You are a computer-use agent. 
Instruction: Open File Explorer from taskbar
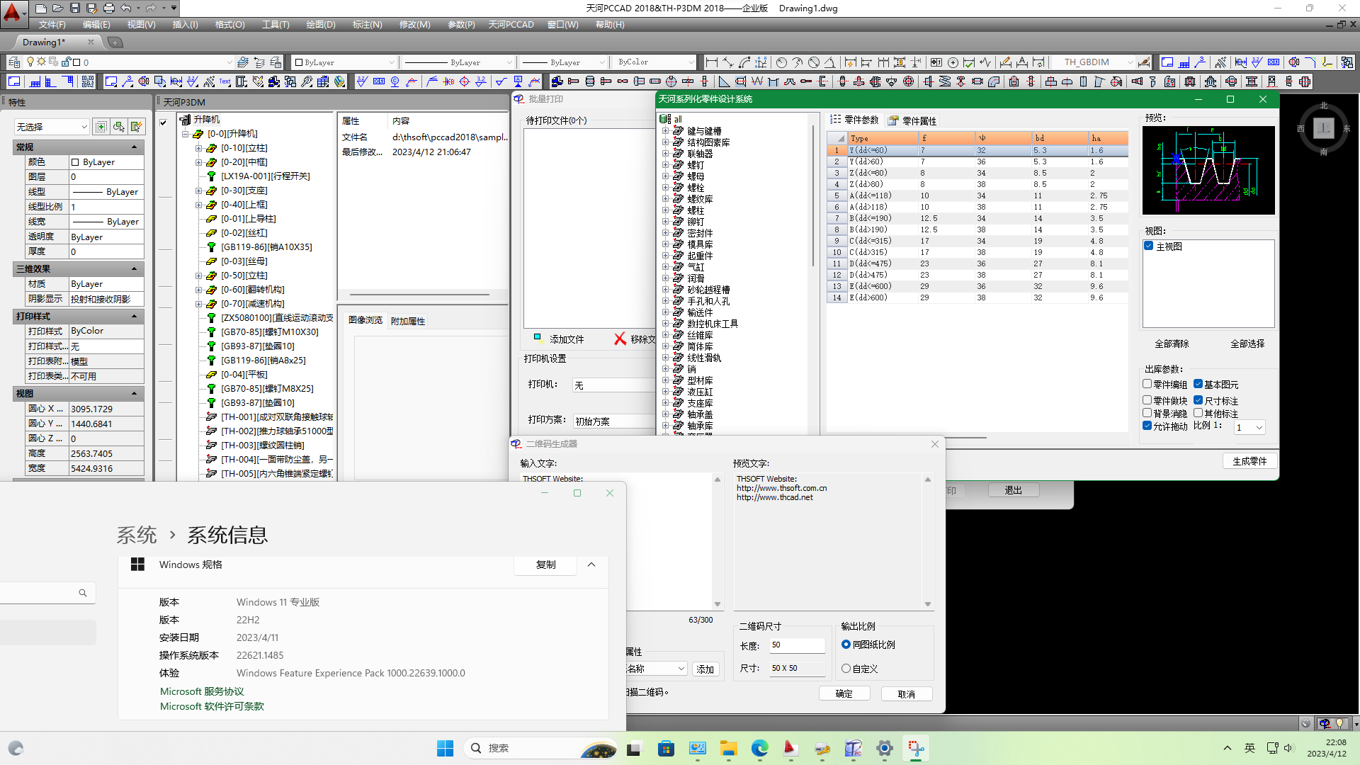click(x=728, y=748)
